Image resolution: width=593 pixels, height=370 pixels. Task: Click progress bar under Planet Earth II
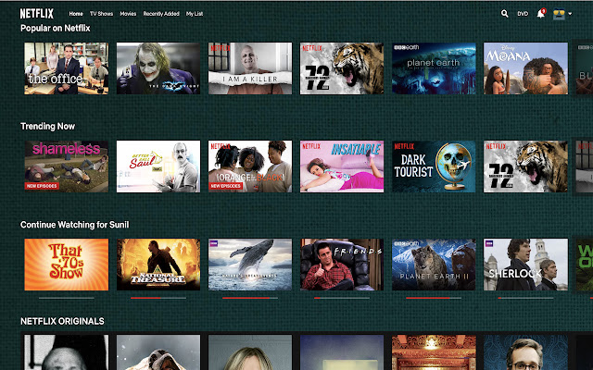point(434,298)
